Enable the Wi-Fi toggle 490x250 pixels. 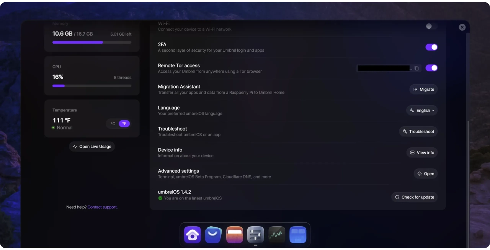(x=431, y=26)
